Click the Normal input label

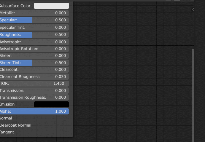(6, 118)
